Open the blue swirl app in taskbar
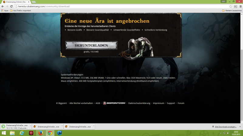243x136 pixels. tap(59, 133)
